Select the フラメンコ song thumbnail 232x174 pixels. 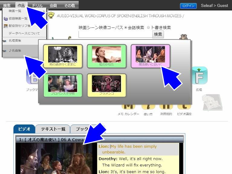tap(106, 85)
